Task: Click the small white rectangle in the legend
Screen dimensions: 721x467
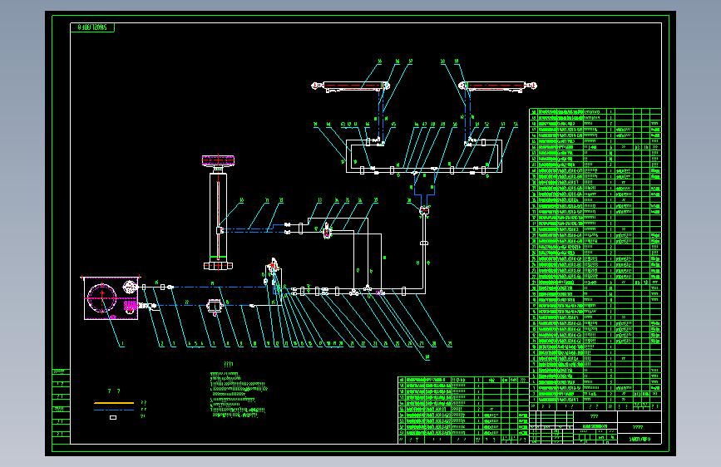Action: coord(113,417)
